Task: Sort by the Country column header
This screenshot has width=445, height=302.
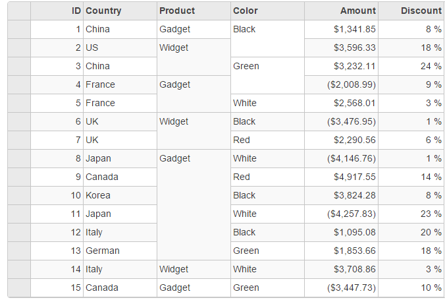Action: click(x=120, y=11)
